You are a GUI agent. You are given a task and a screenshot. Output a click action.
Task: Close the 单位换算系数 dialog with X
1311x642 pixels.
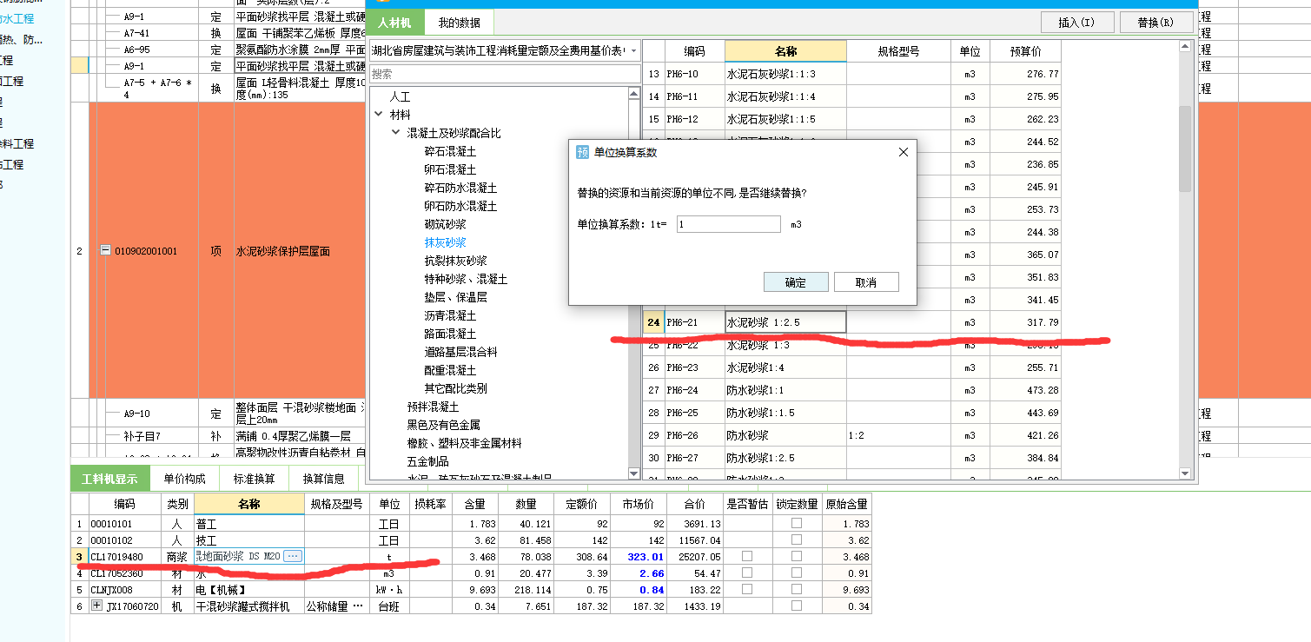pyautogui.click(x=903, y=152)
